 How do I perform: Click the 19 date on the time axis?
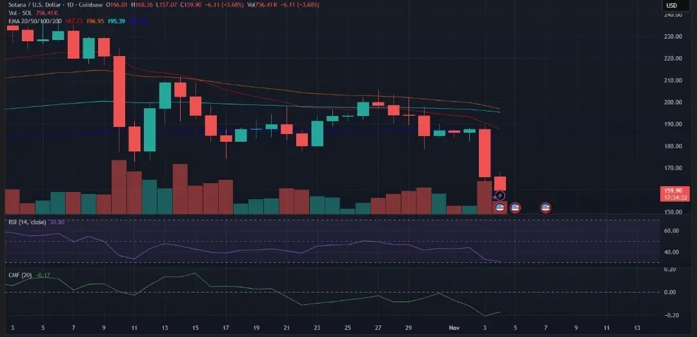pos(256,328)
